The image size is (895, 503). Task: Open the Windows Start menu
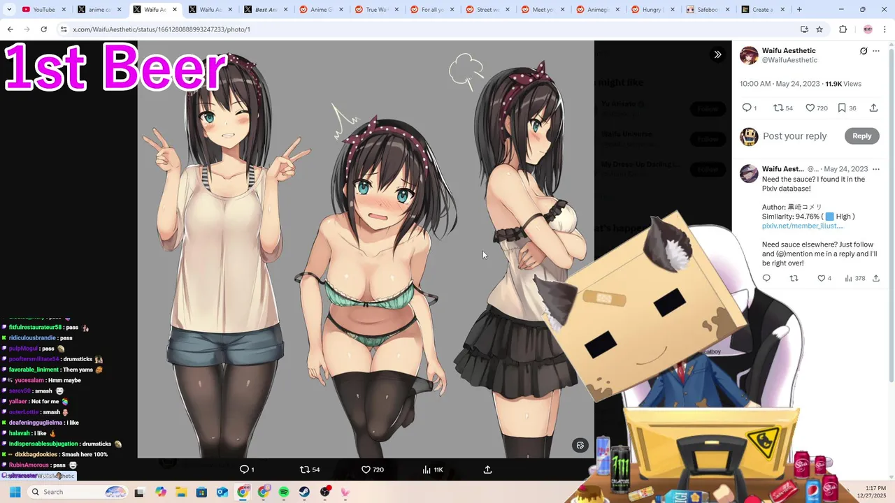point(15,492)
